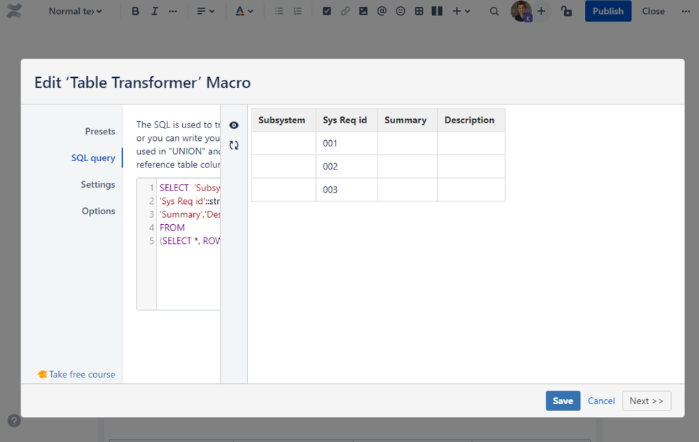Viewport: 699px width, 442px height.
Task: Switch to the Settings tab
Action: [97, 184]
